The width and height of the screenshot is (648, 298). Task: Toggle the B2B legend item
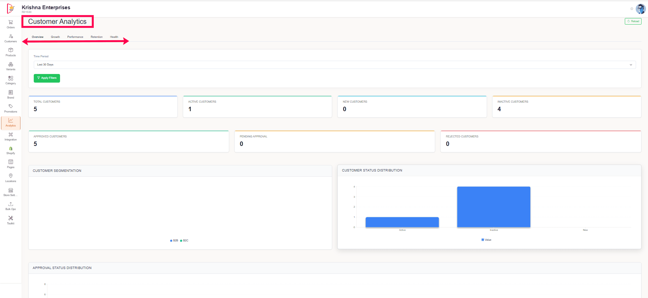click(174, 241)
